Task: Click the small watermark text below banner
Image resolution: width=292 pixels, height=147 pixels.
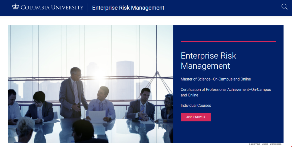Action: pyautogui.click(x=265, y=144)
